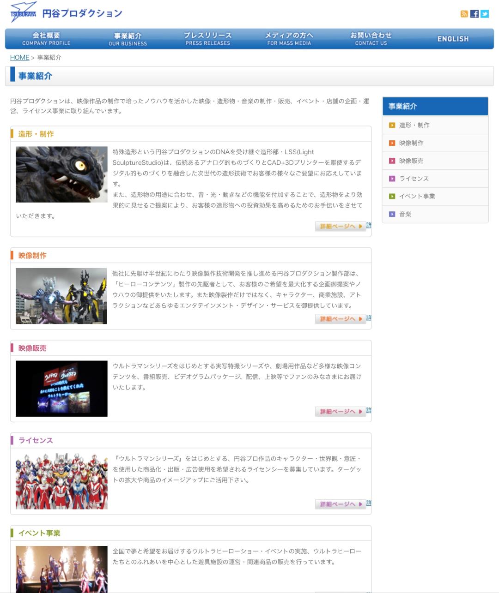499x593 pixels.
Task: Click the Ultraman group photo thumbnail
Action: (61, 479)
